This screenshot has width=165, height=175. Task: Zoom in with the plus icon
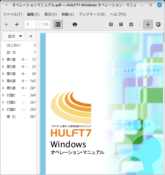tap(121, 24)
